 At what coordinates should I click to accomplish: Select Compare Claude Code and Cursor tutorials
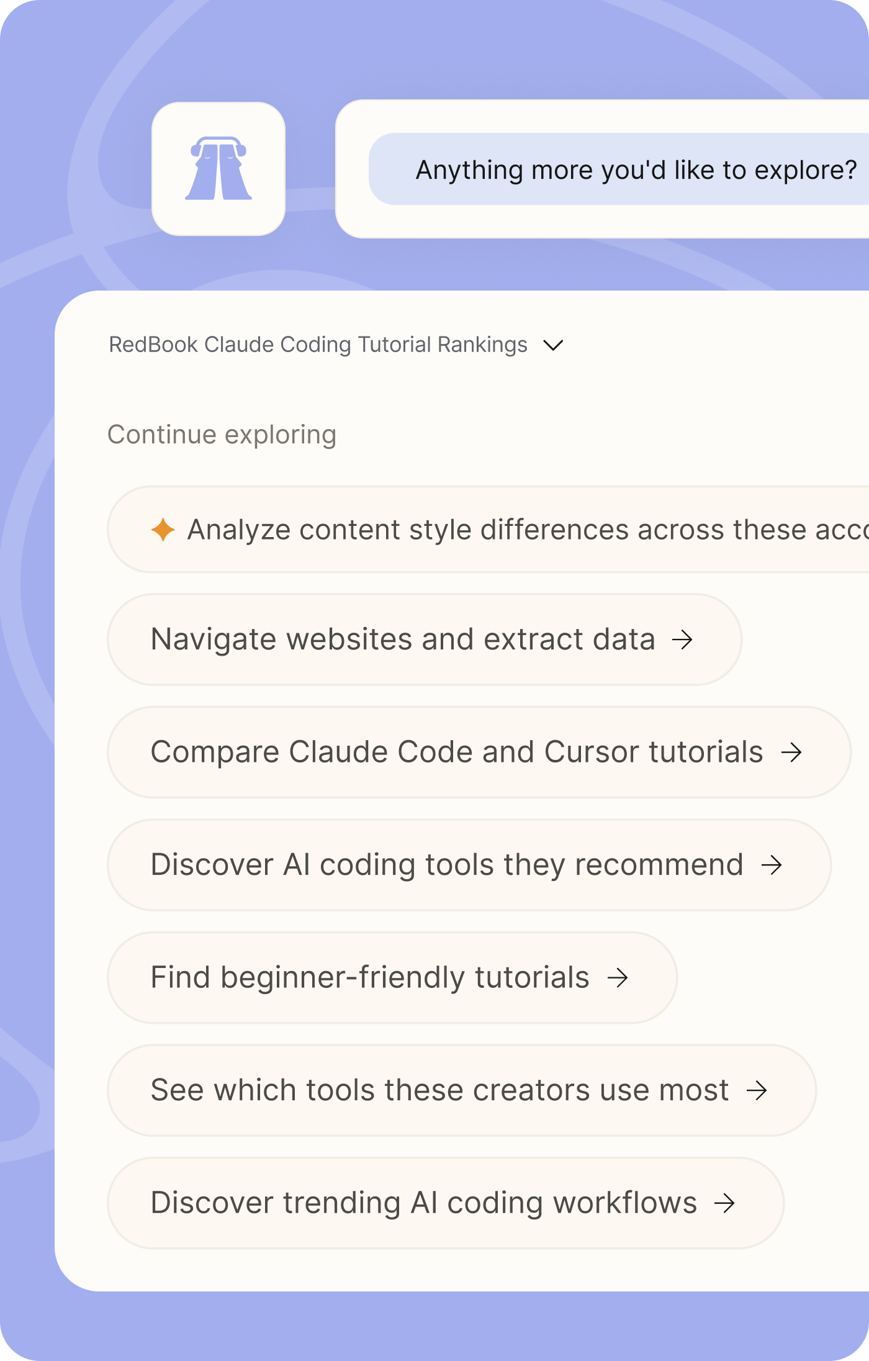point(456,753)
